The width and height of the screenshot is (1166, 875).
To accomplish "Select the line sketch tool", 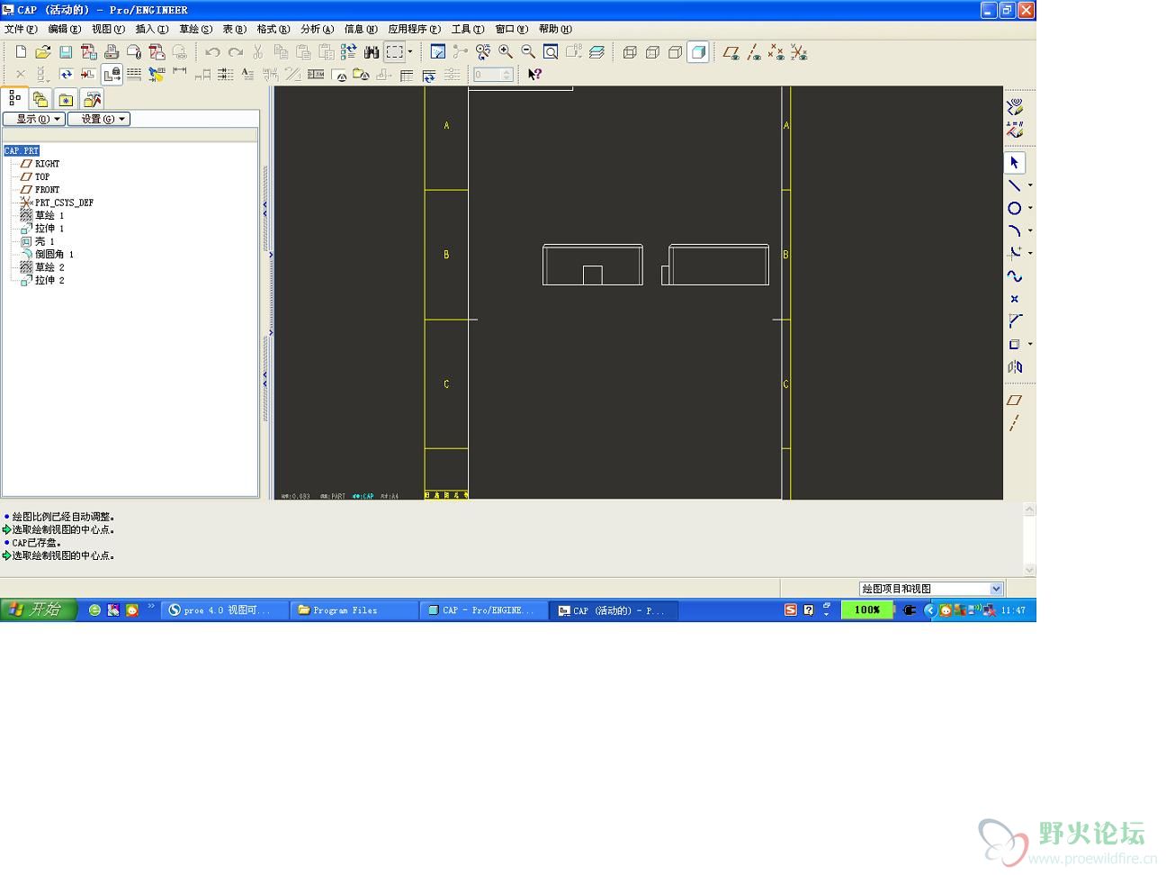I will click(x=1014, y=185).
